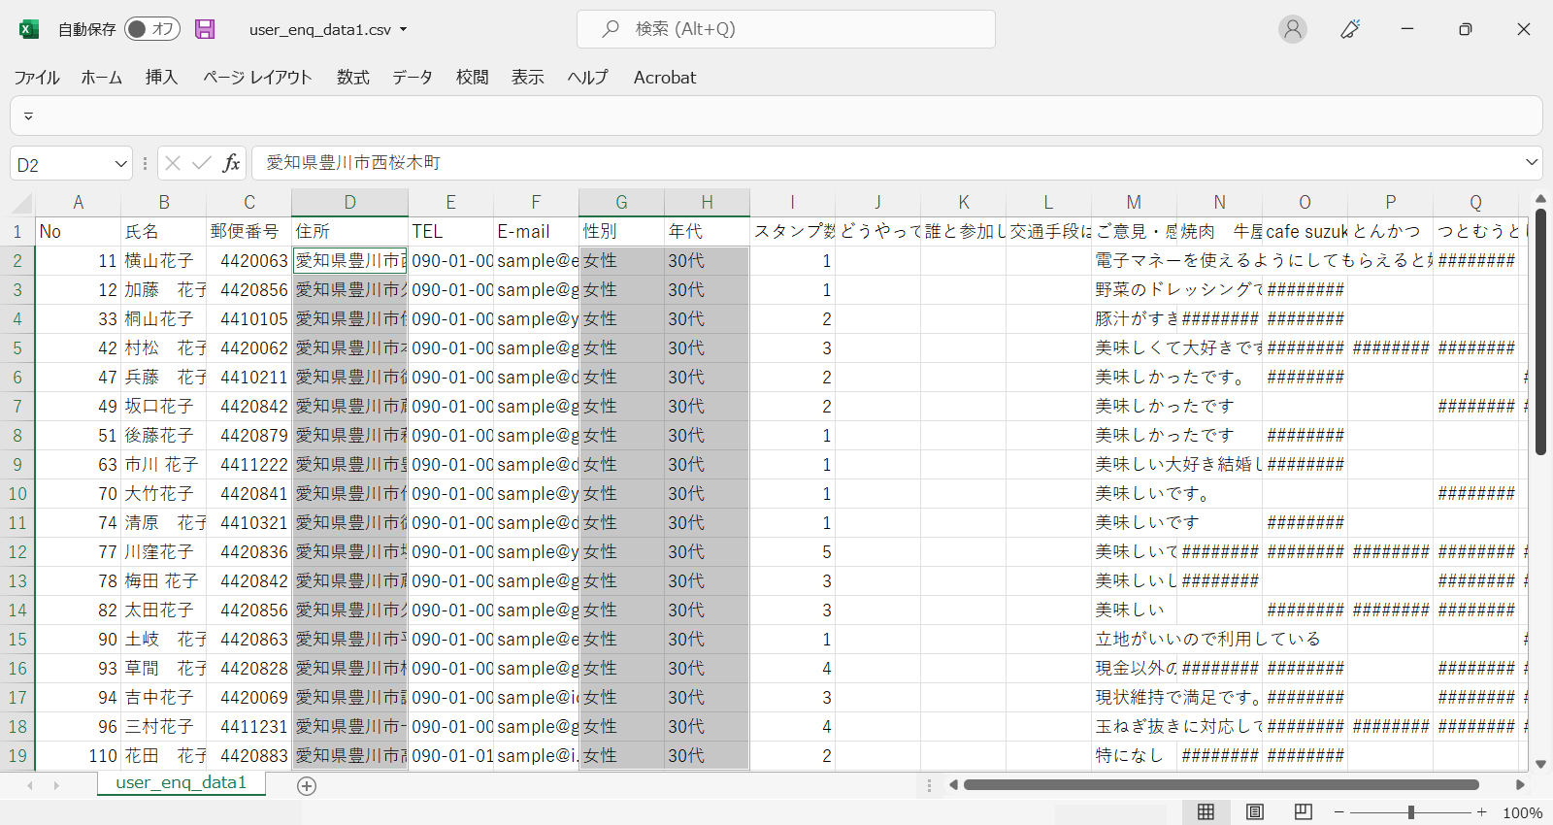
Task: Open the user account profile icon
Action: [1292, 29]
